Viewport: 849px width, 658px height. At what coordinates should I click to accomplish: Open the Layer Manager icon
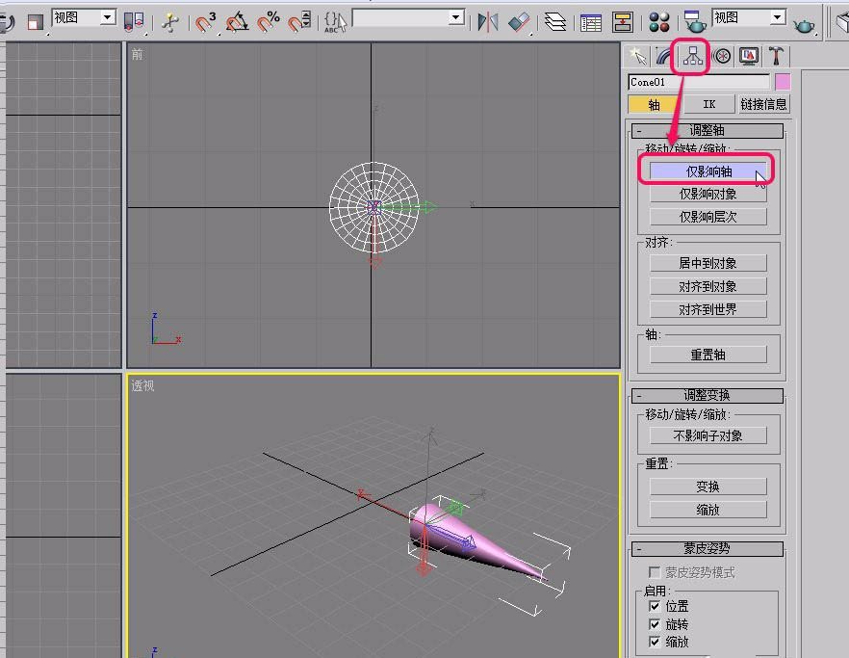pyautogui.click(x=555, y=22)
